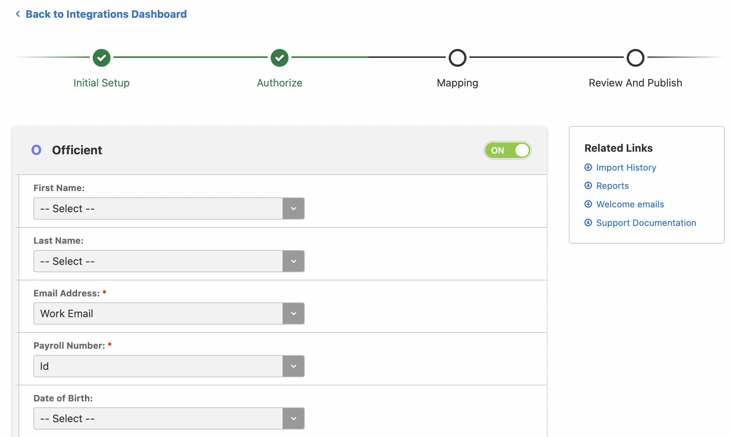The height and width of the screenshot is (437, 732).
Task: Open the Reports link
Action: 612,185
